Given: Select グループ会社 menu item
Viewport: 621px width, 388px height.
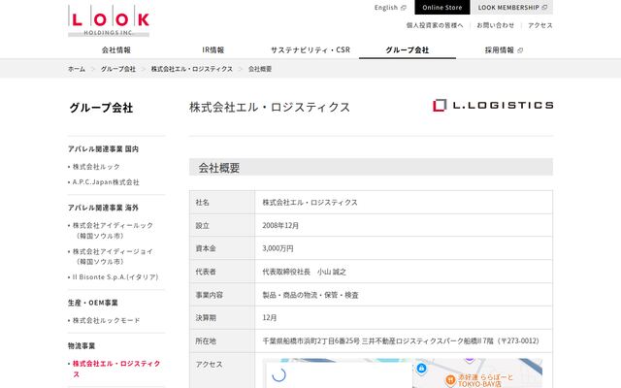Looking at the screenshot, I should (x=408, y=50).
